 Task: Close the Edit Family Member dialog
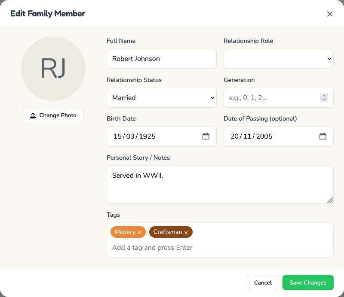(x=330, y=14)
